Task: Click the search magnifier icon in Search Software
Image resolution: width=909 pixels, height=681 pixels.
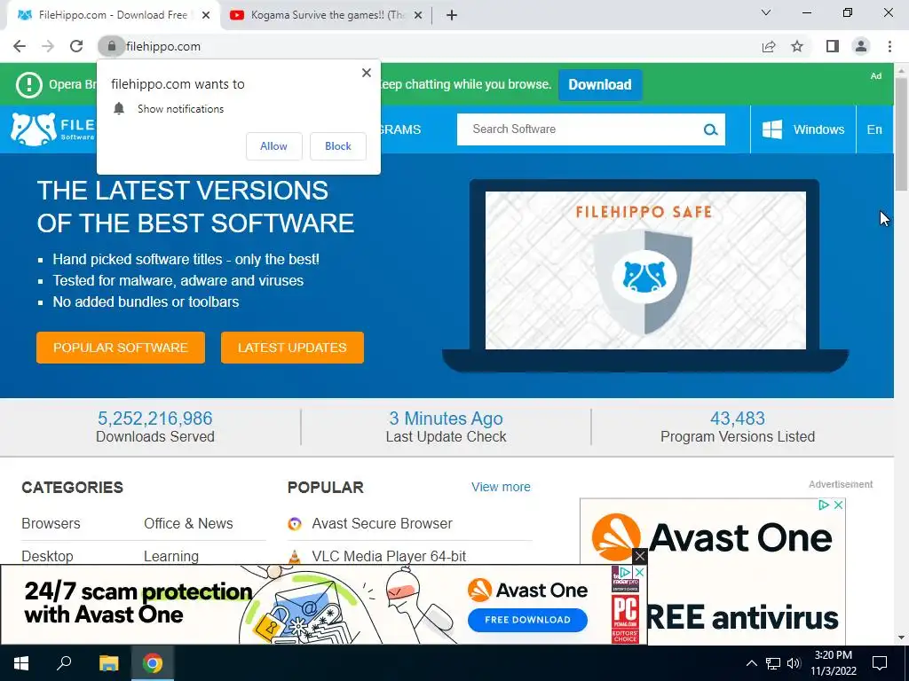Action: point(710,129)
